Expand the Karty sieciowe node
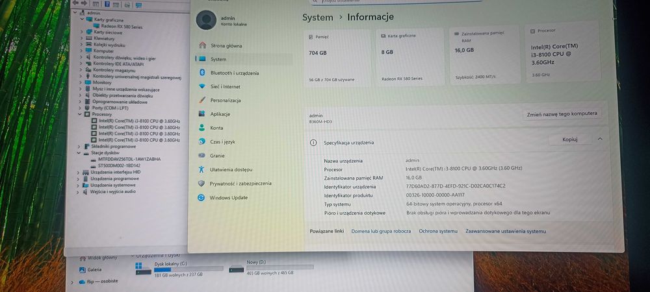This screenshot has height=292, width=650. (82, 32)
